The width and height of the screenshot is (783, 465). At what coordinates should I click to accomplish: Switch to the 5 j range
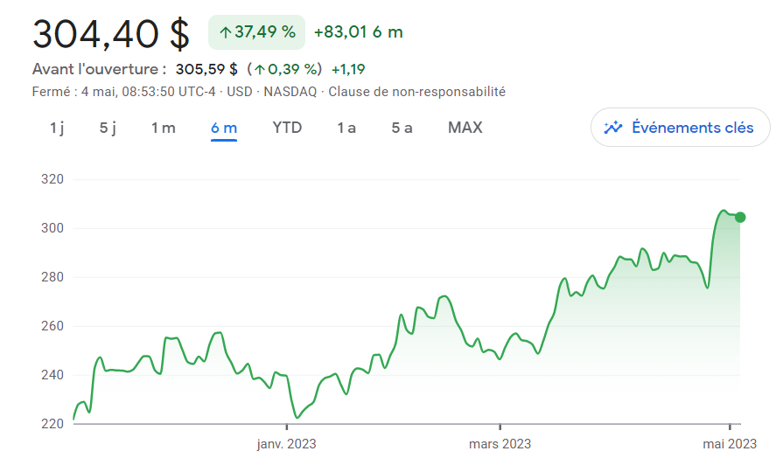(108, 128)
